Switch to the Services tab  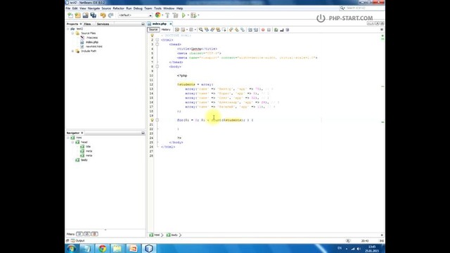click(x=103, y=24)
